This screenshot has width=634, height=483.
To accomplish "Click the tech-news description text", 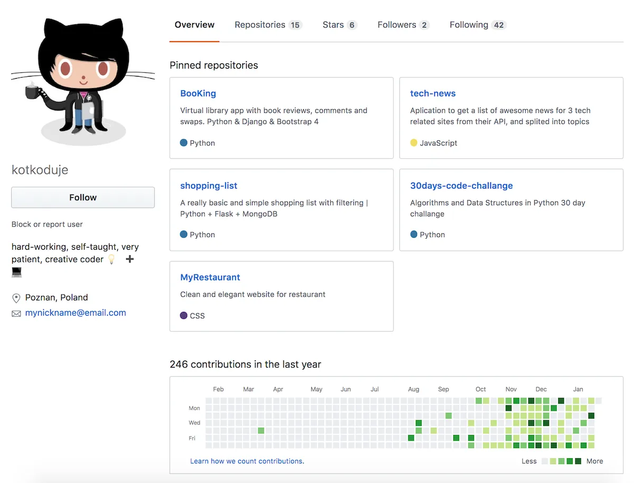I will tap(500, 116).
